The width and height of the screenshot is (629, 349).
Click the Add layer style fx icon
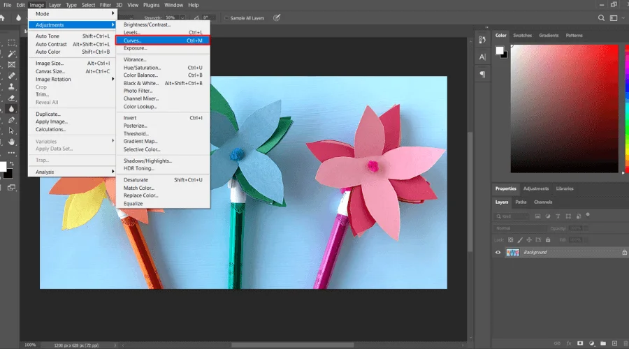(568, 343)
